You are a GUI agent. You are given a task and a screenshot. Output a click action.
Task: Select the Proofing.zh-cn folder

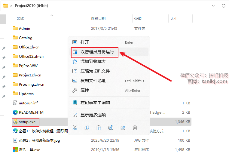[29, 85]
